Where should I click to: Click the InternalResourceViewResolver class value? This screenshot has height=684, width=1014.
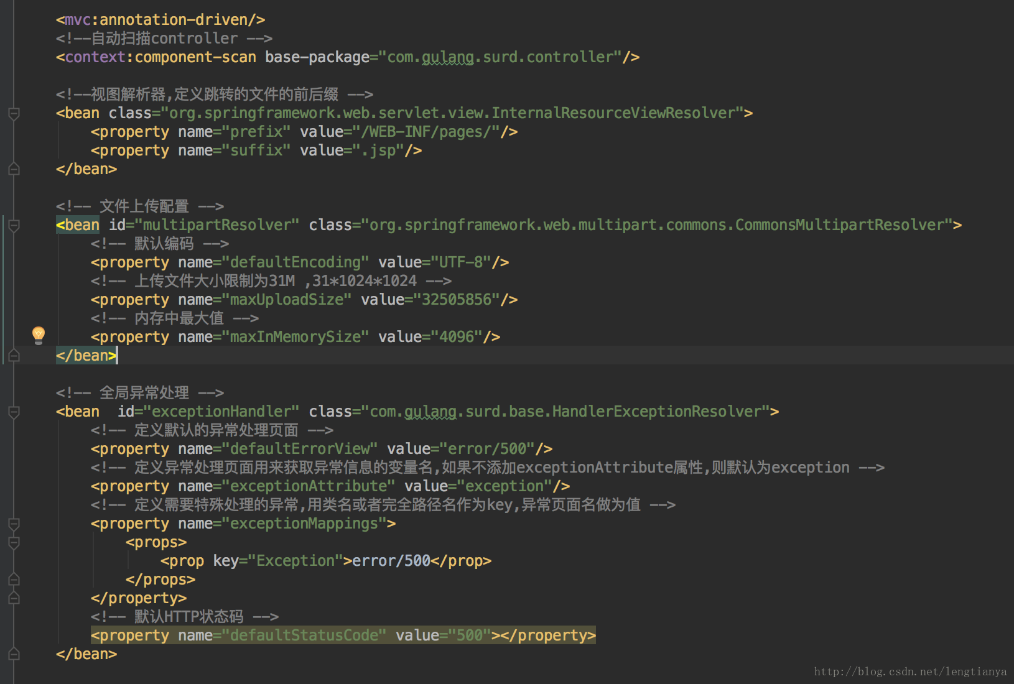(452, 113)
